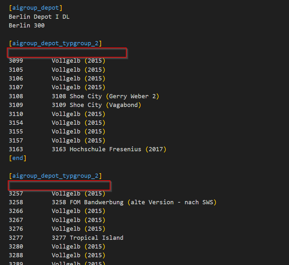This screenshot has height=265, width=289.
Task: Click the "3163 Hochschule Fresenius" text
Action: tap(96, 149)
